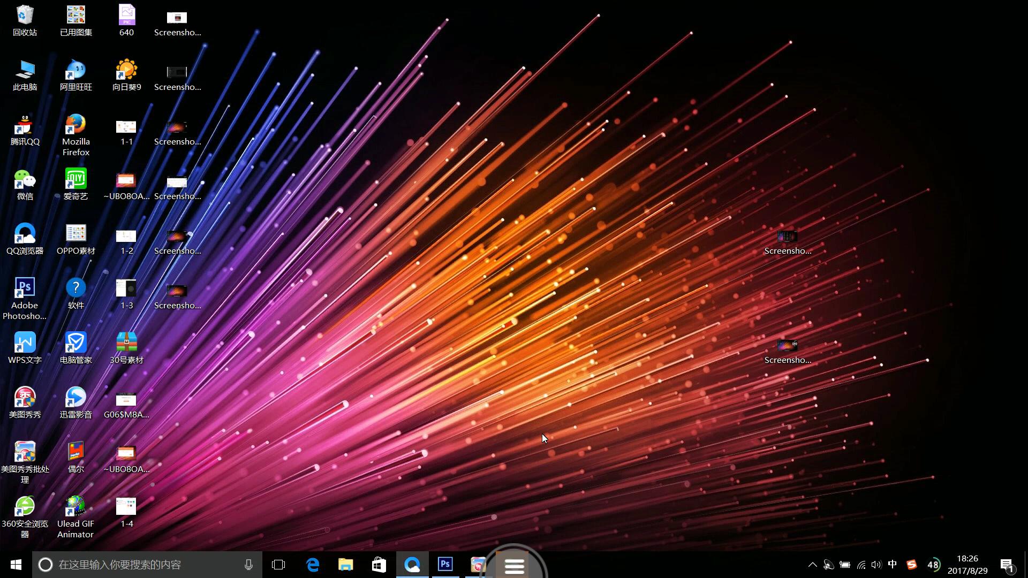The height and width of the screenshot is (578, 1028).
Task: Open the Wi-Fi network flyout
Action: click(861, 564)
